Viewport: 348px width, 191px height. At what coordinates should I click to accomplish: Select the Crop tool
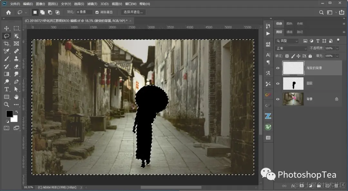pyautogui.click(x=6, y=43)
